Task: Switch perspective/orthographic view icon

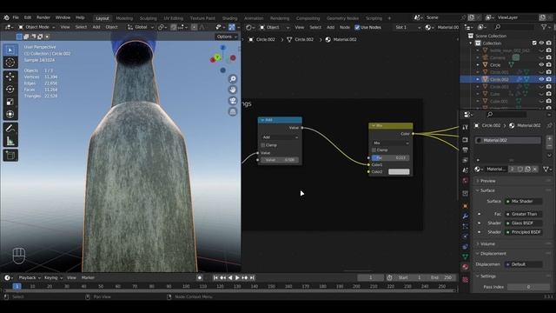Action: click(233, 111)
